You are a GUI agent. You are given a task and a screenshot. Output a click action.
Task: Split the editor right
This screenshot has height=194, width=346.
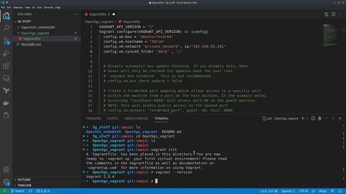point(333,15)
